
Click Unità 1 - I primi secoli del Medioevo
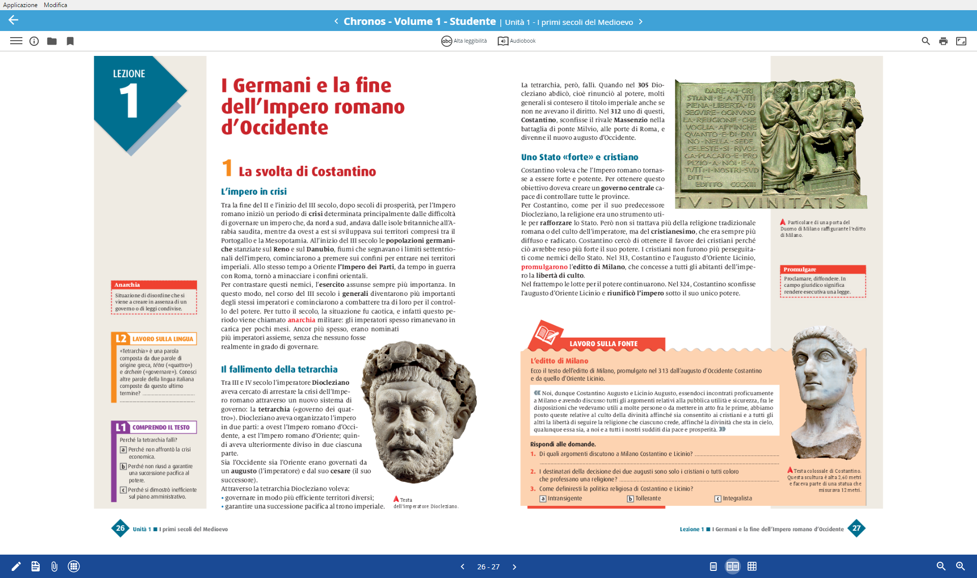click(x=569, y=22)
